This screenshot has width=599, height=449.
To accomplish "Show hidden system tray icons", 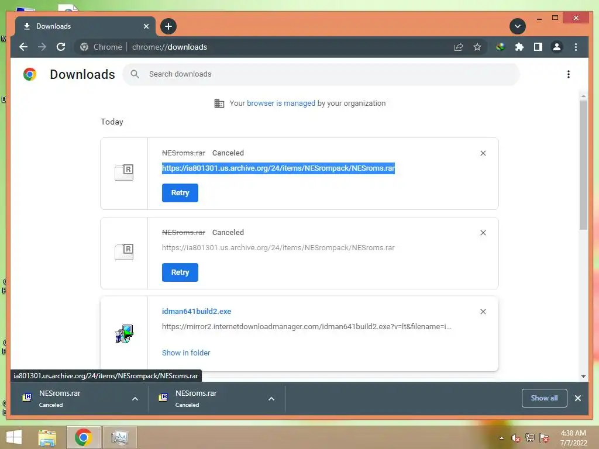I will [501, 438].
